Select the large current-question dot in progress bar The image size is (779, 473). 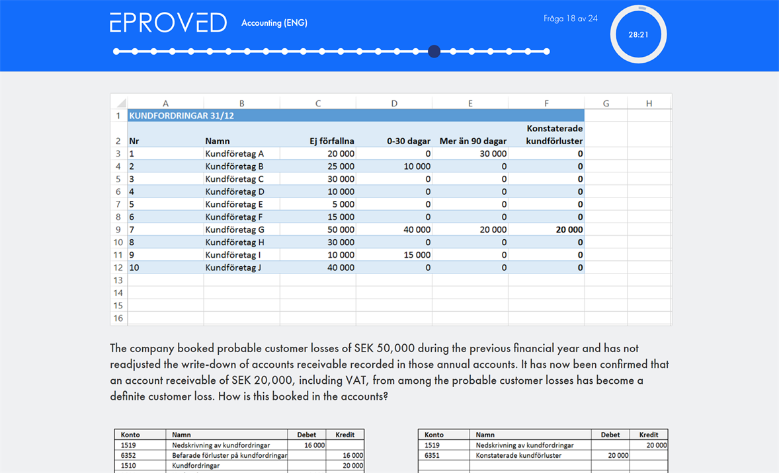pos(434,52)
